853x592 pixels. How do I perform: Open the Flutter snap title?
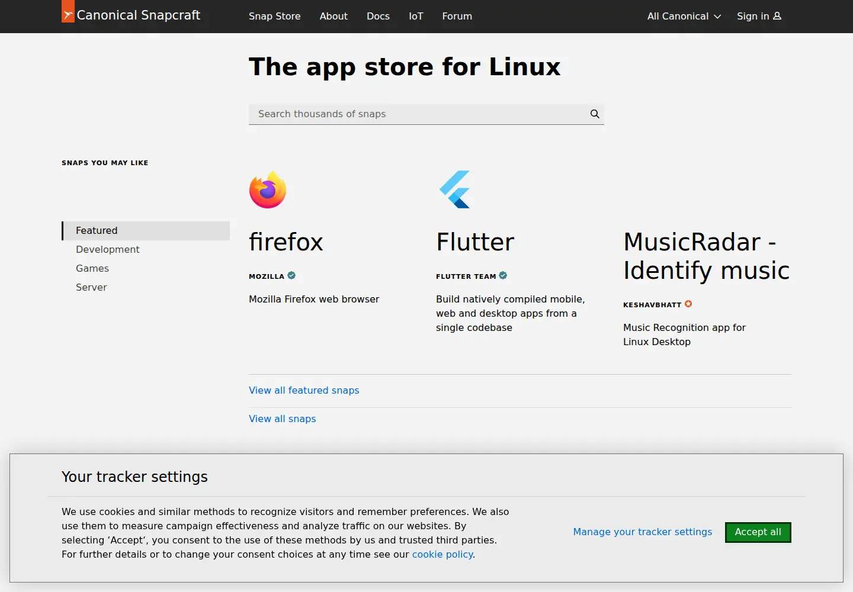click(475, 242)
